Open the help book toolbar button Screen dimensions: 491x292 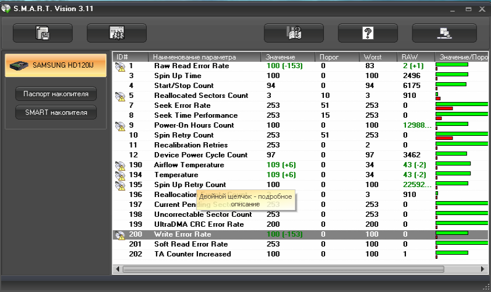pos(294,33)
